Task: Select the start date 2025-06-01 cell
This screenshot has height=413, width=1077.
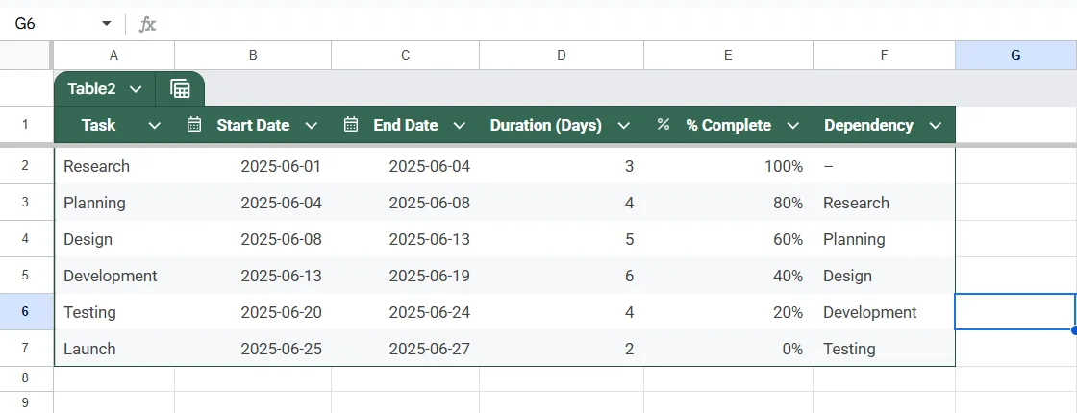Action: click(253, 166)
